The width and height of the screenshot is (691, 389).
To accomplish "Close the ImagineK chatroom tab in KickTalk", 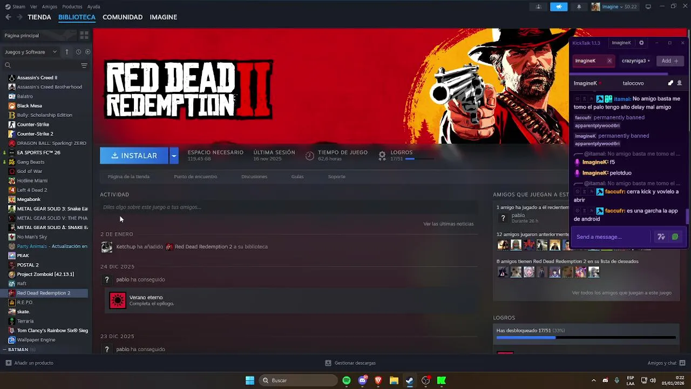I will [x=609, y=61].
